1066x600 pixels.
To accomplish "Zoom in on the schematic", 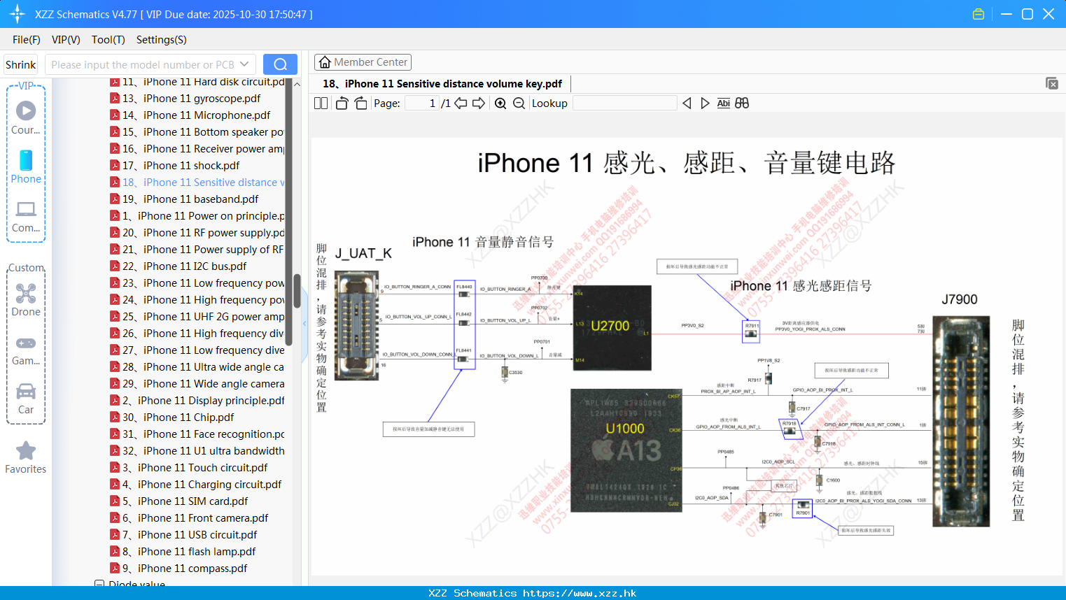I will click(x=500, y=103).
